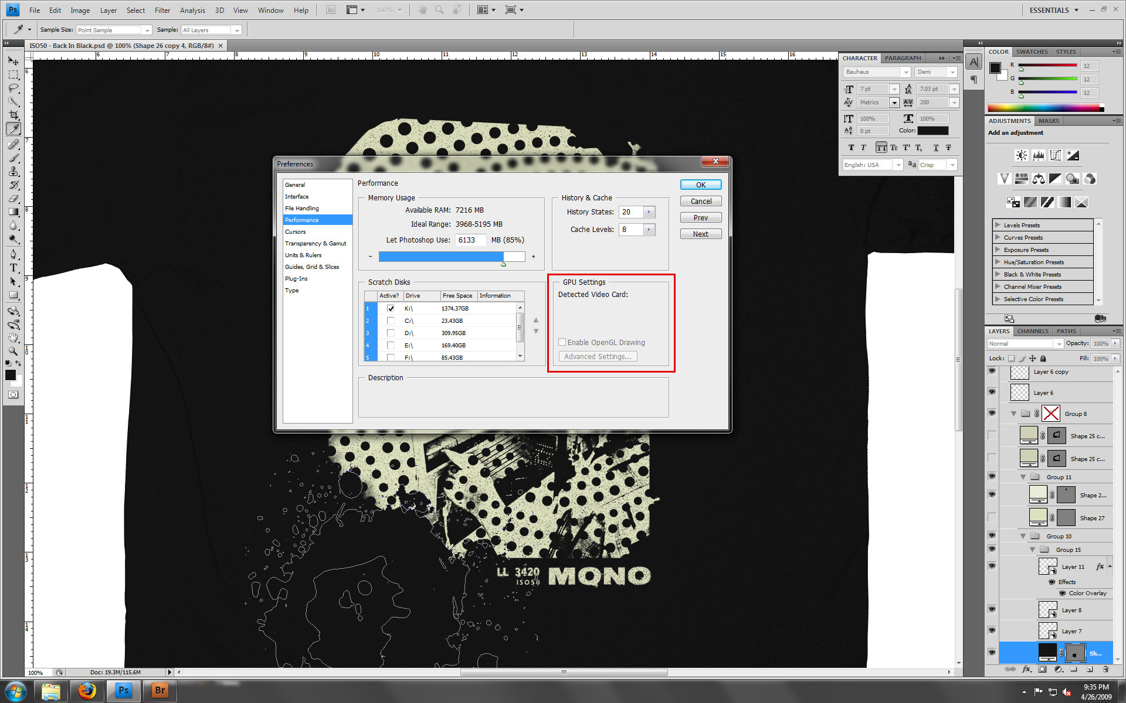Collapse the Group 11 layer folder
1126x703 pixels.
coord(1023,477)
